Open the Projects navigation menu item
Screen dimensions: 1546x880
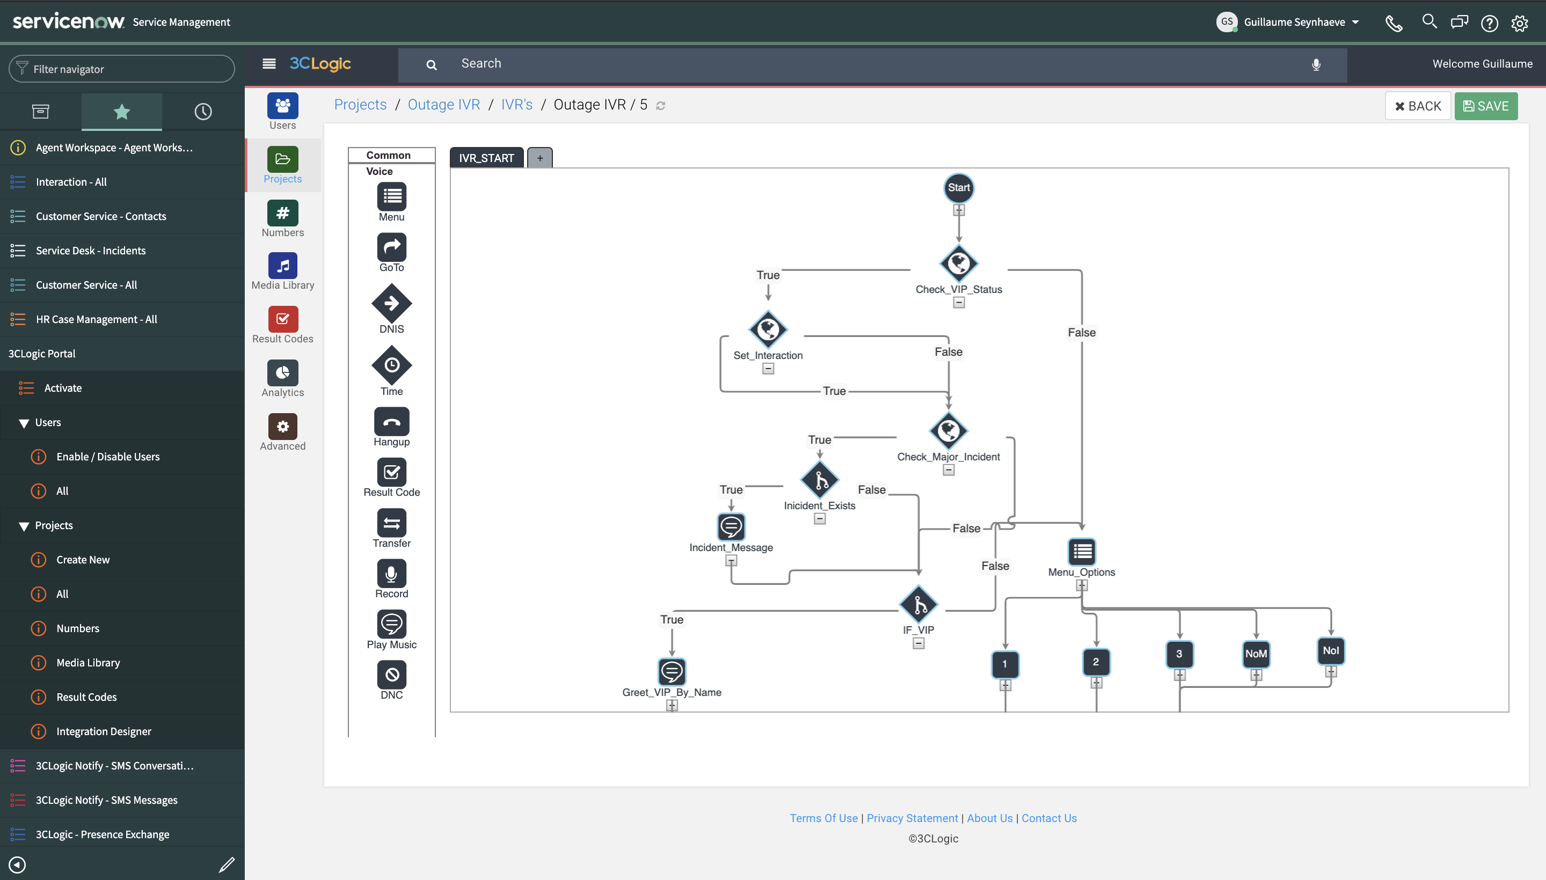(54, 524)
